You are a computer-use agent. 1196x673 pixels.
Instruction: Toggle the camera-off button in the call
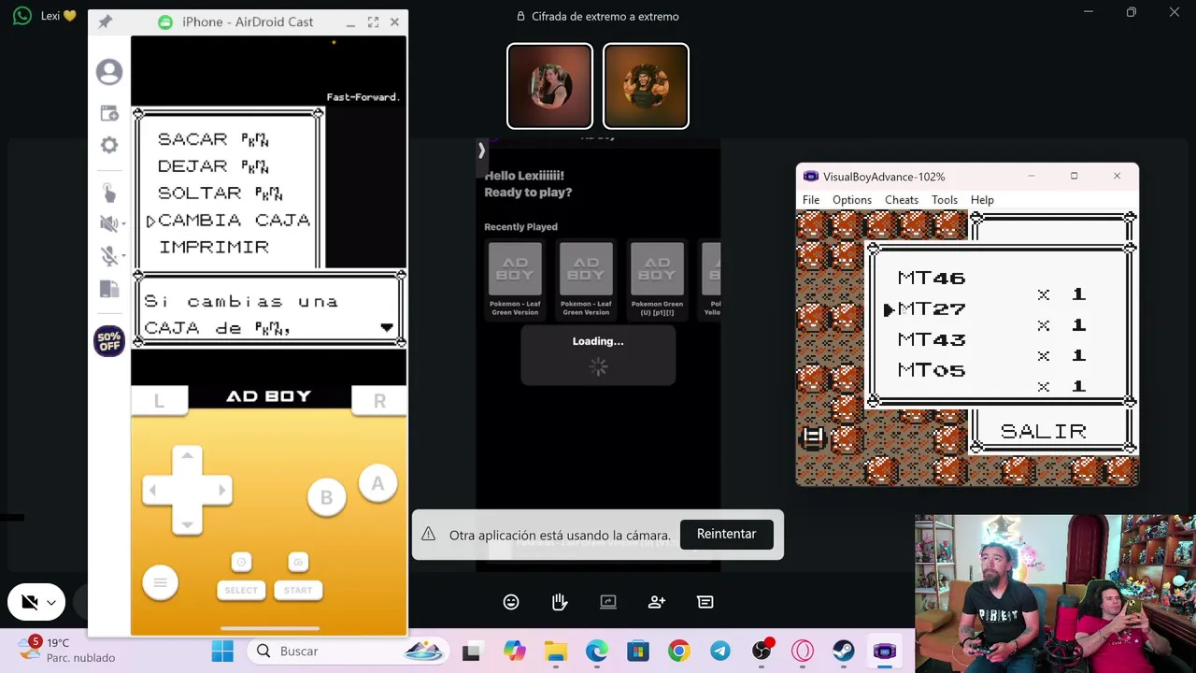pyautogui.click(x=29, y=603)
